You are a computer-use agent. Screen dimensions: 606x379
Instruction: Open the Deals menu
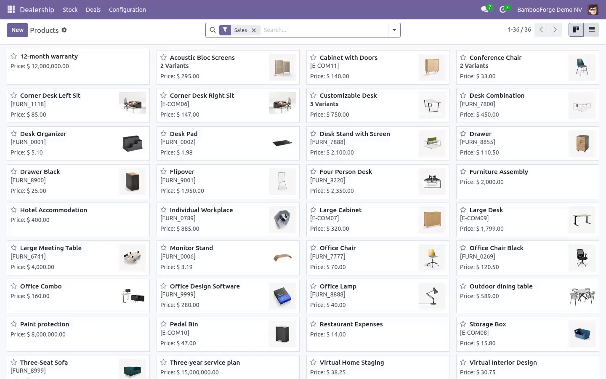pos(93,10)
